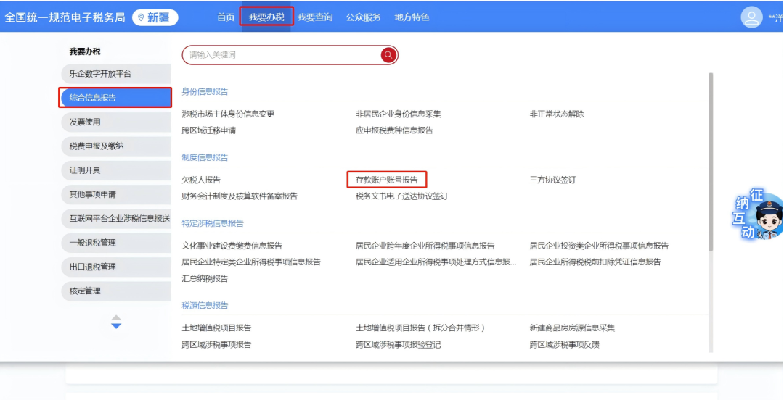Image resolution: width=784 pixels, height=400 pixels.
Task: Open 非居民企业身份信息采集 link
Action: click(x=398, y=114)
